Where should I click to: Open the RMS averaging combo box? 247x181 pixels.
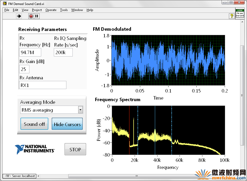51,110
